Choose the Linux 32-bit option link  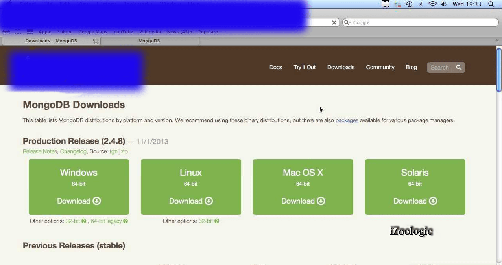click(206, 221)
